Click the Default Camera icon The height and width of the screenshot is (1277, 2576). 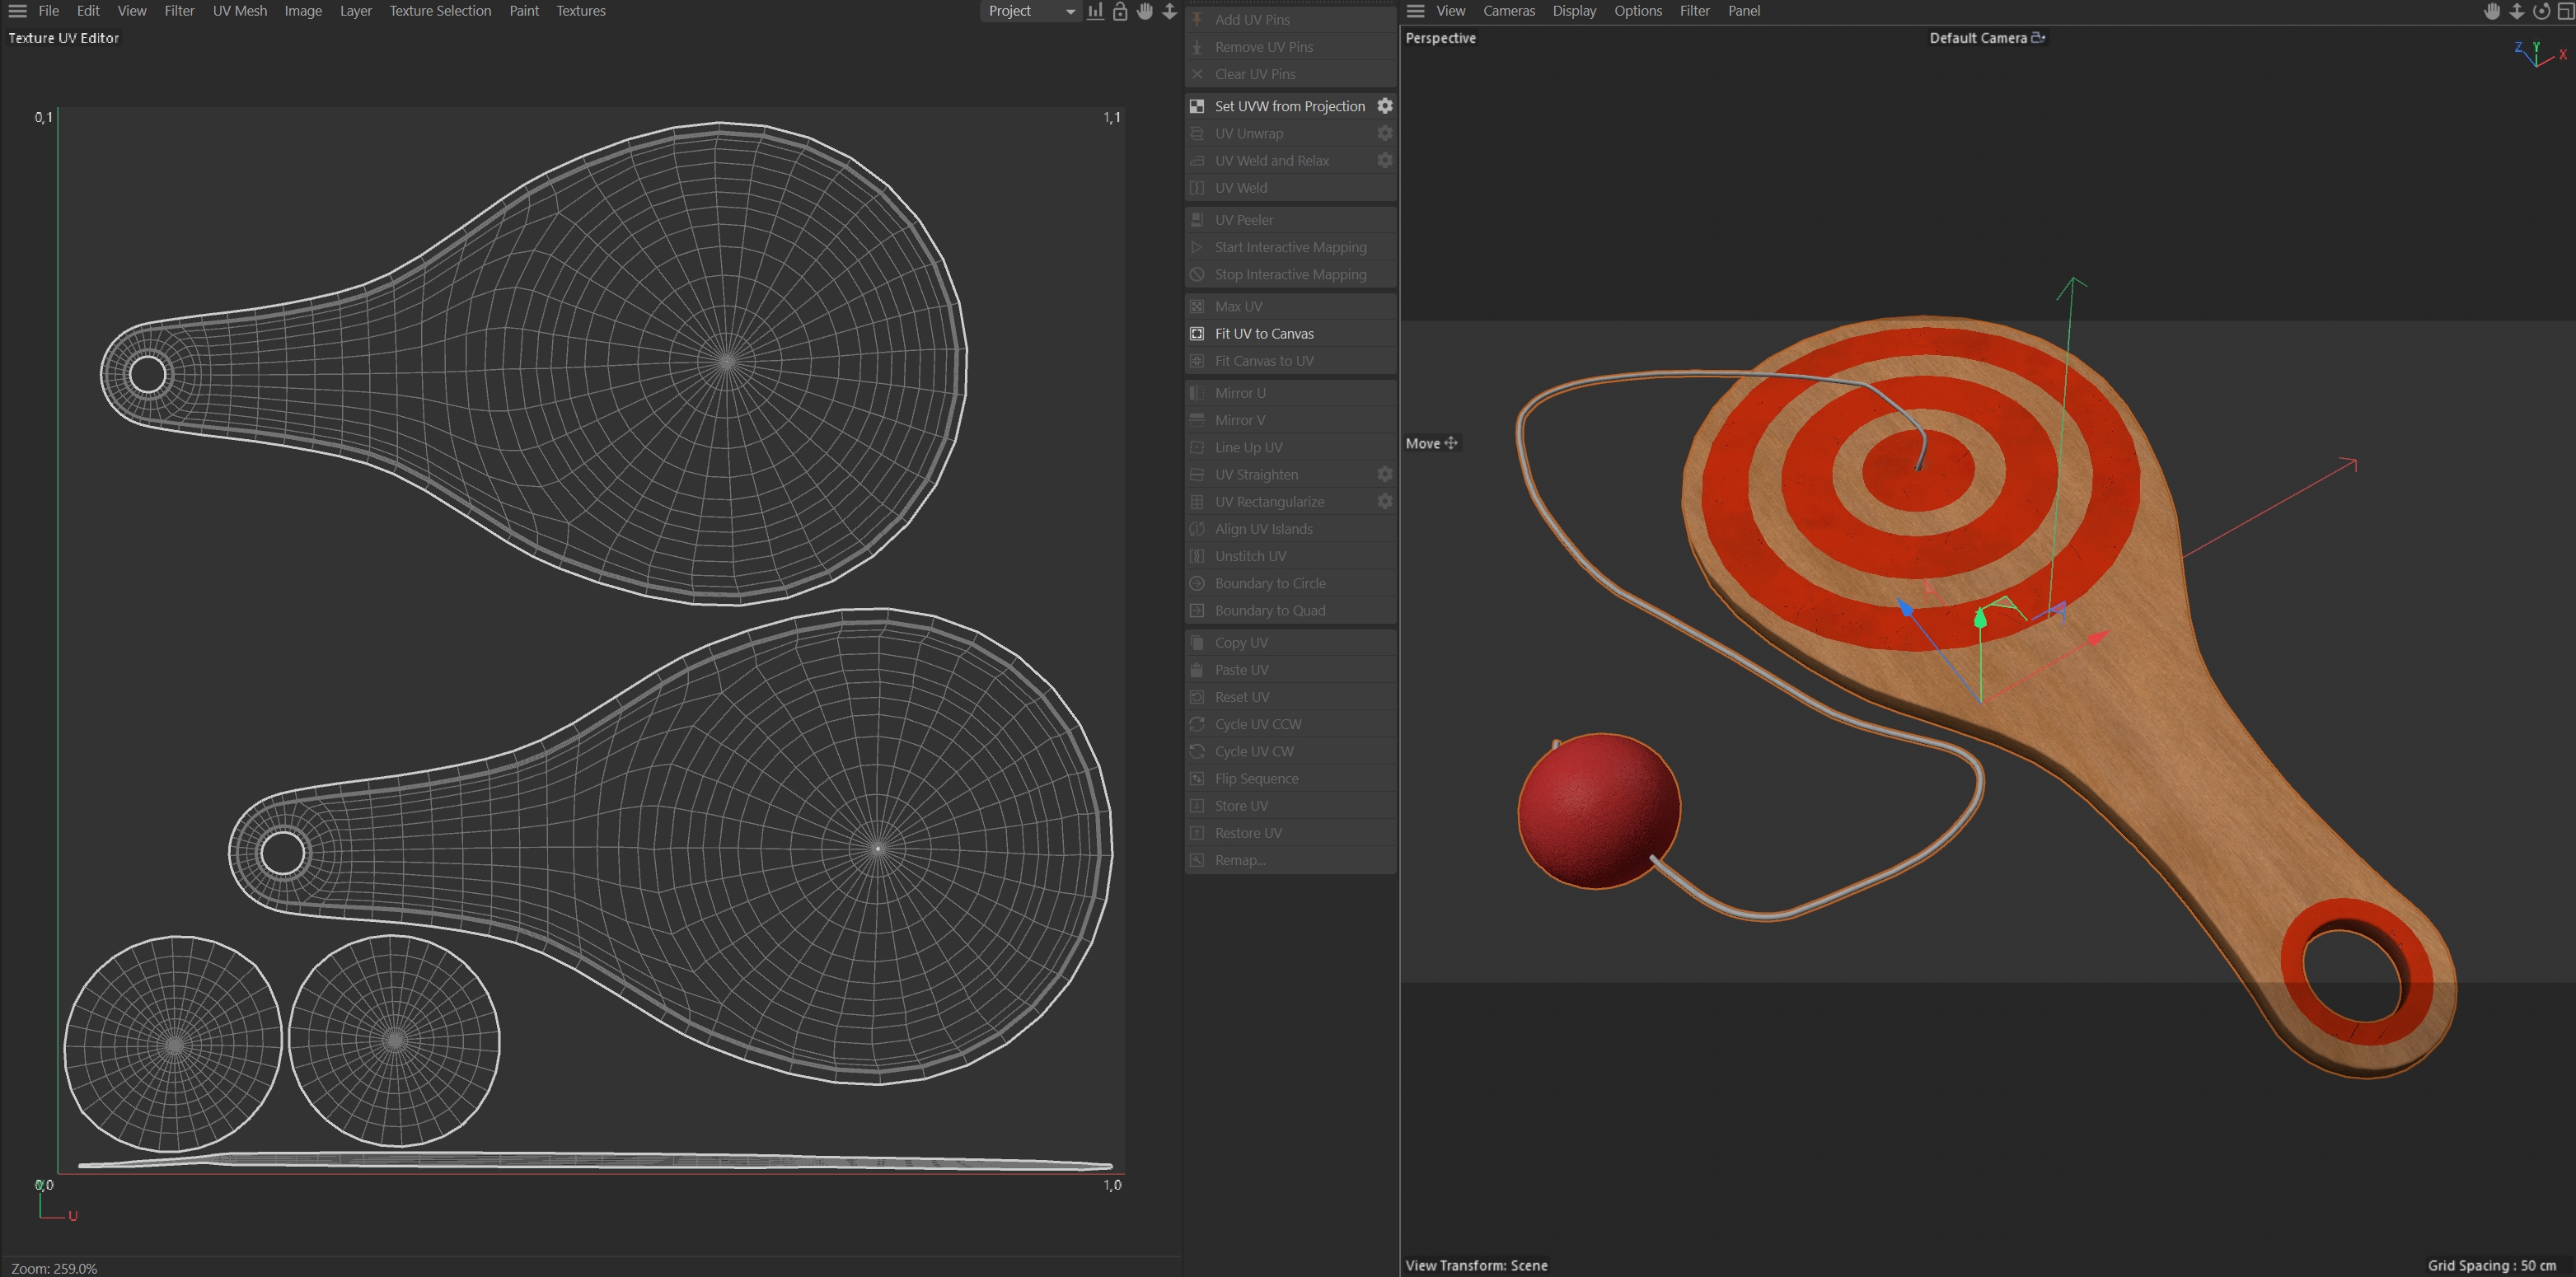coord(2038,38)
